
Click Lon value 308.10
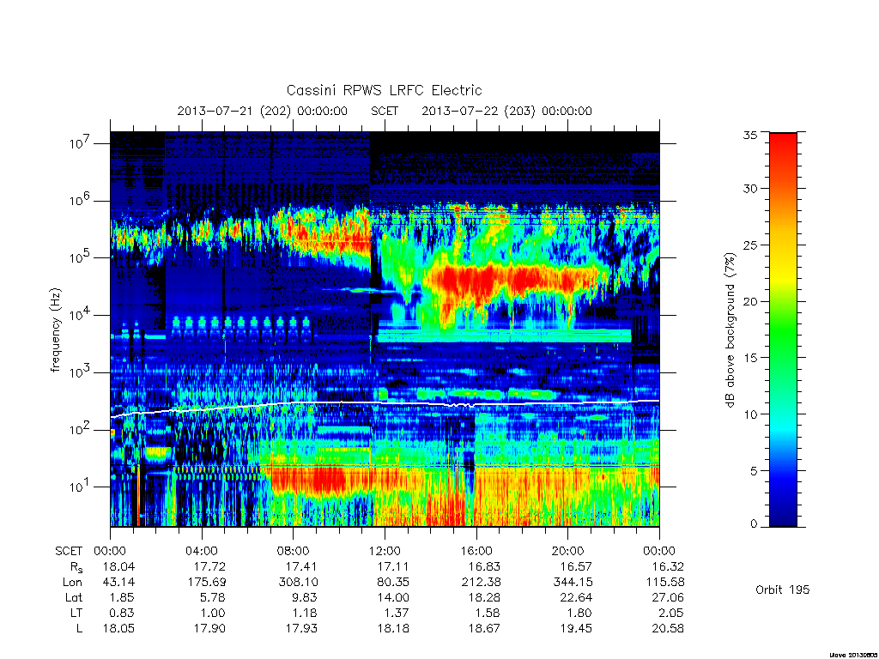(298, 583)
